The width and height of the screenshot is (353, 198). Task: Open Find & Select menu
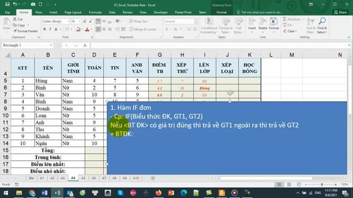[322, 26]
